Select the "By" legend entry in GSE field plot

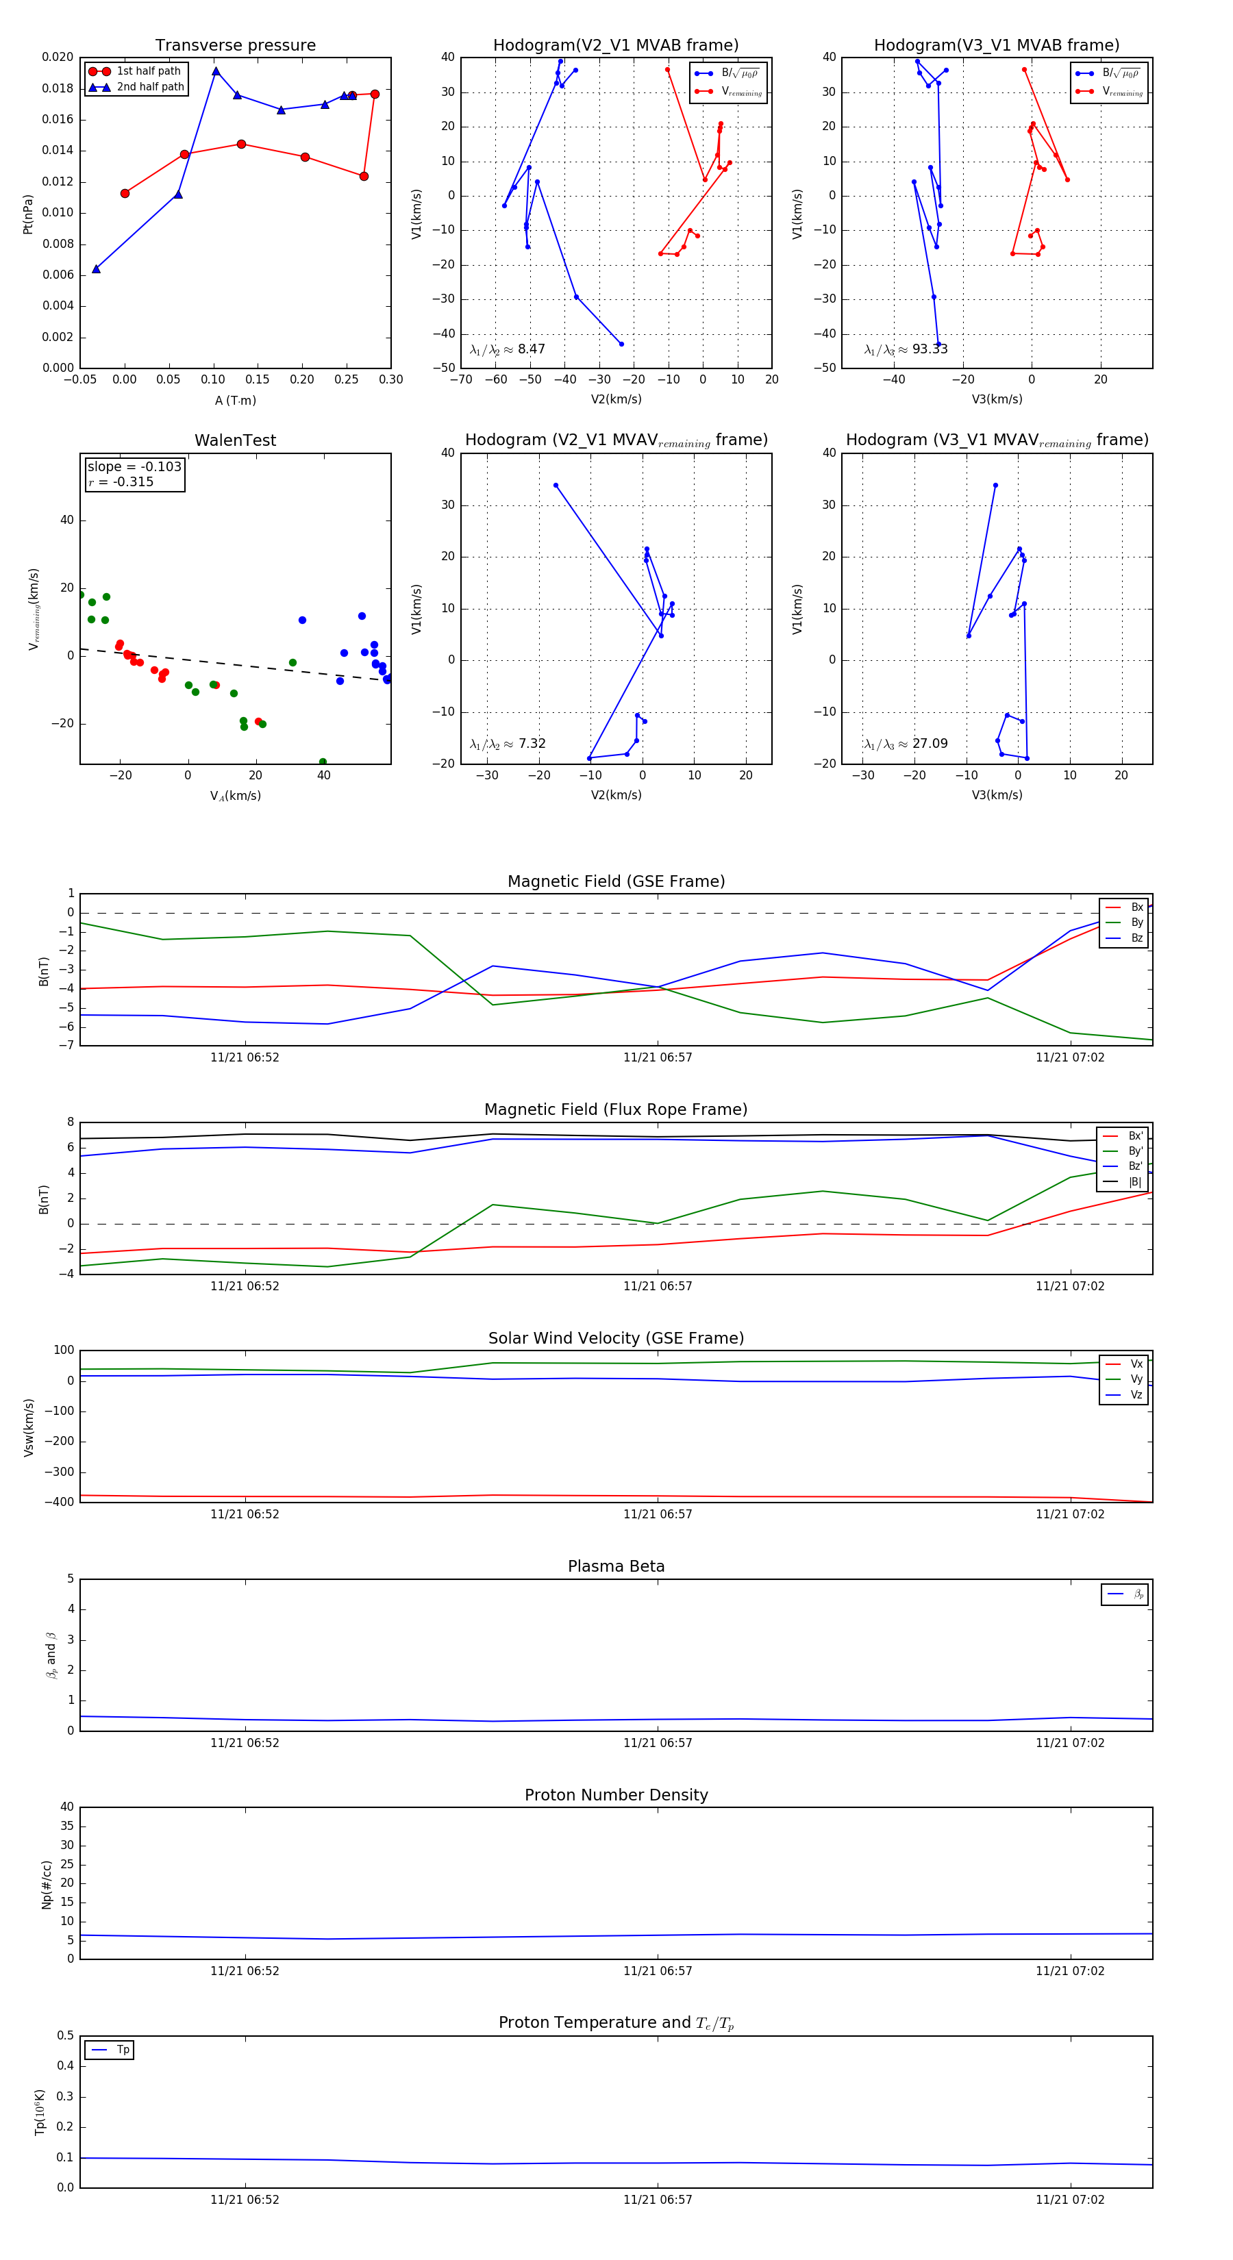coord(1124,922)
